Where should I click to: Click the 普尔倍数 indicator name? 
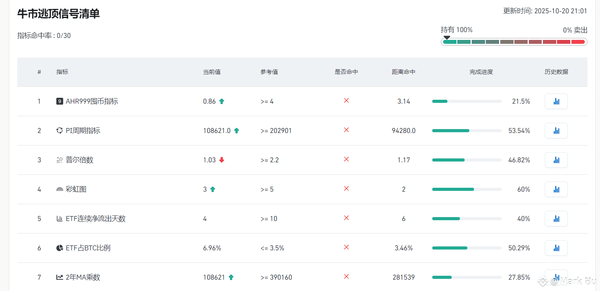click(x=79, y=160)
